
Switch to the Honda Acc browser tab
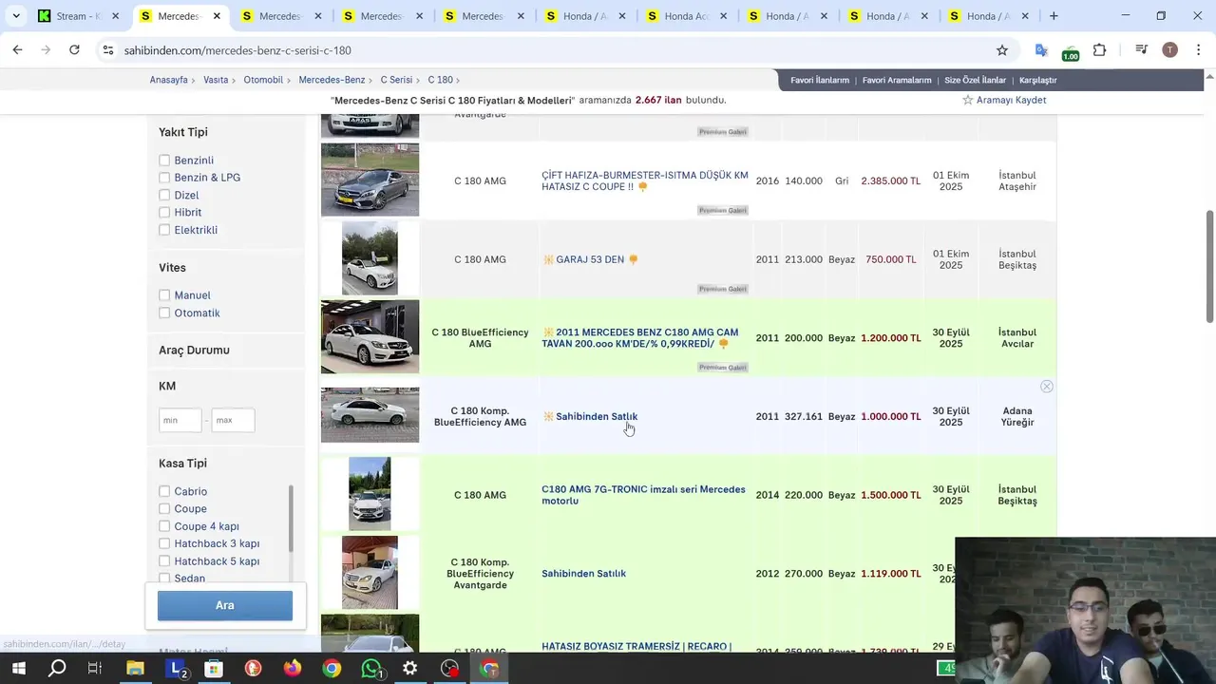point(688,16)
